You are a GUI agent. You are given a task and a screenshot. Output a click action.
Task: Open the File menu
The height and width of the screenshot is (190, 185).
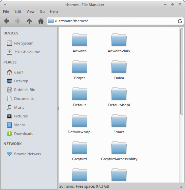pyautogui.click(x=6, y=11)
